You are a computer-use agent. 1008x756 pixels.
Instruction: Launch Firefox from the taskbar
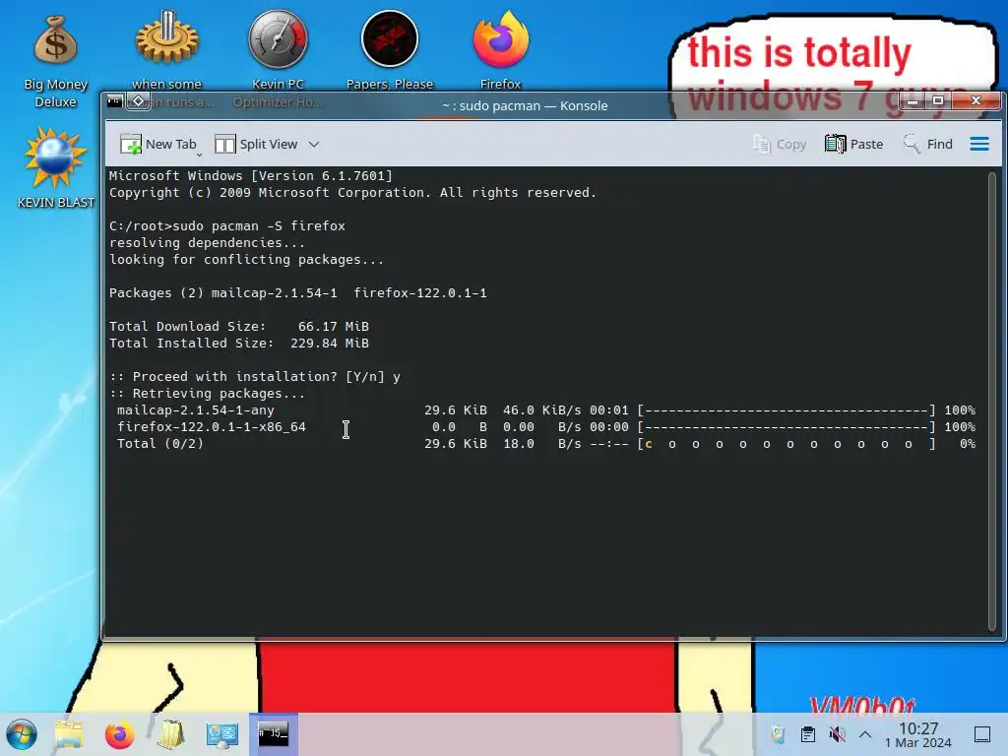(119, 734)
